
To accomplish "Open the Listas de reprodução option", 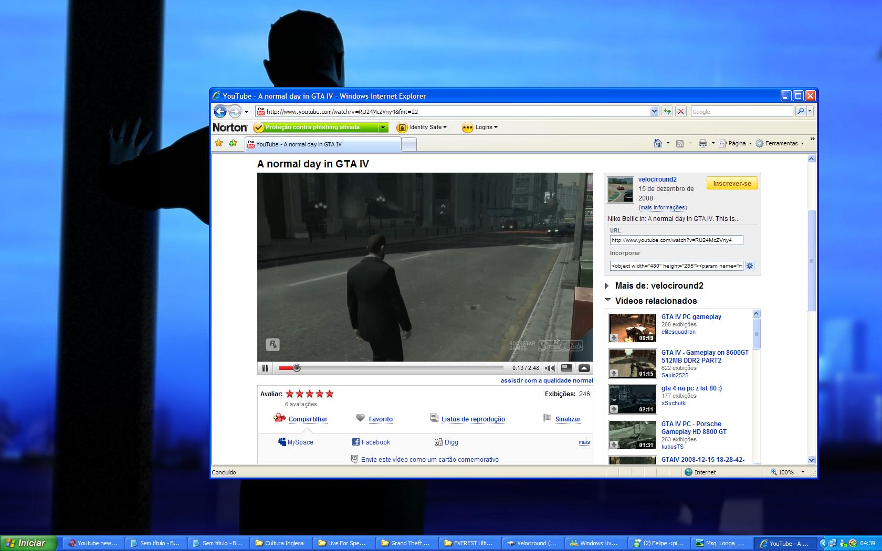I will coord(473,419).
